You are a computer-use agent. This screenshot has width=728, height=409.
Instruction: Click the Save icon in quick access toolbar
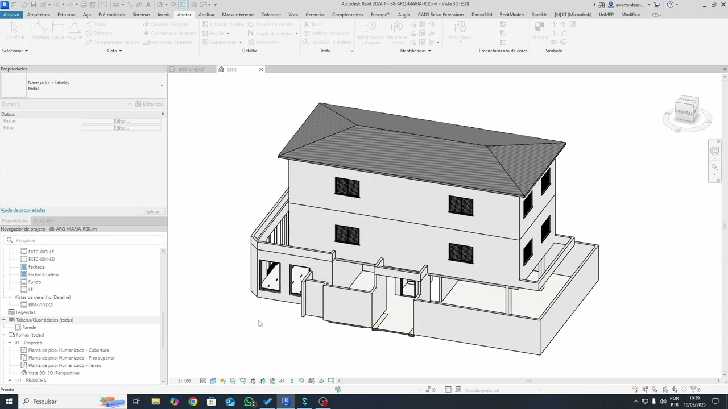click(x=34, y=5)
